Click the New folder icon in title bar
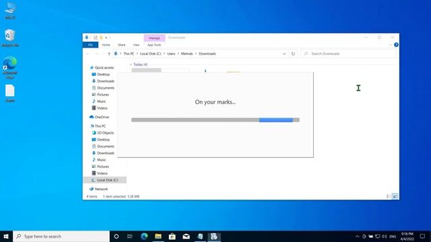 click(101, 38)
